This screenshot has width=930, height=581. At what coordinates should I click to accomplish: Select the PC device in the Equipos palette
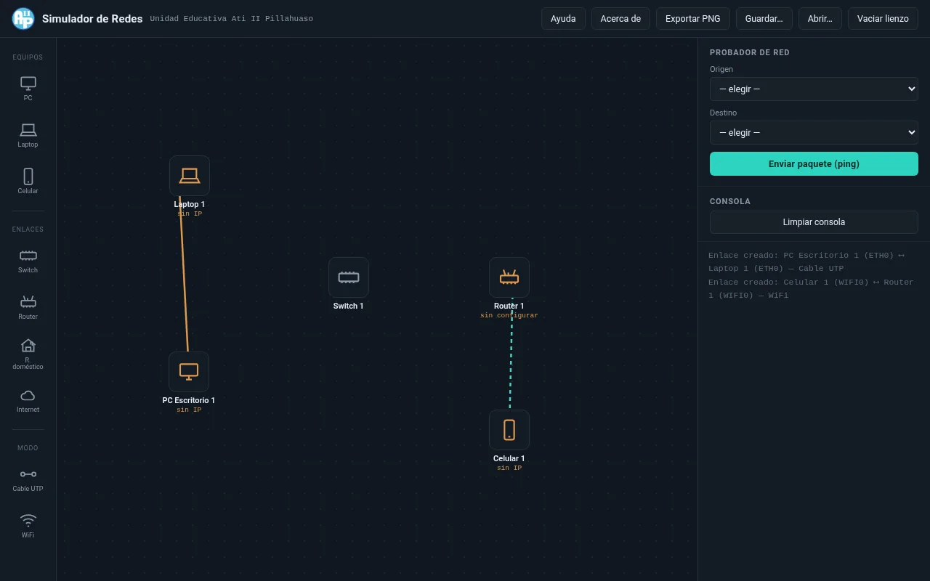coord(28,89)
